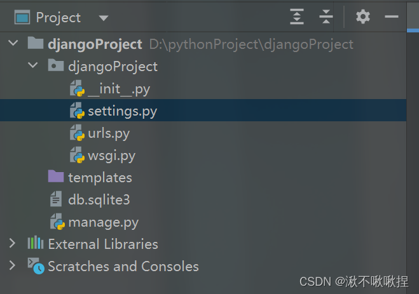Click the Scratches and Consoles icon

tap(36, 266)
